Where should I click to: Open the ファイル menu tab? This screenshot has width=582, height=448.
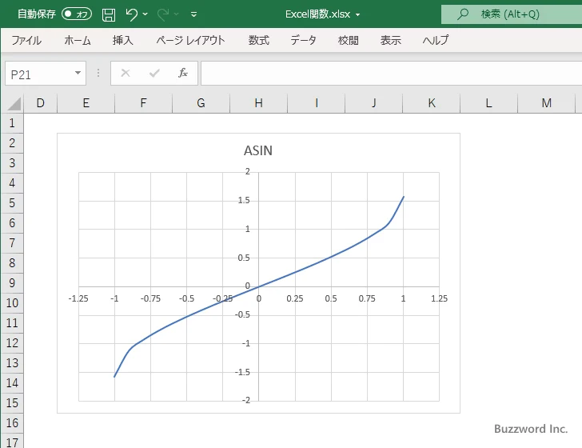pos(26,40)
